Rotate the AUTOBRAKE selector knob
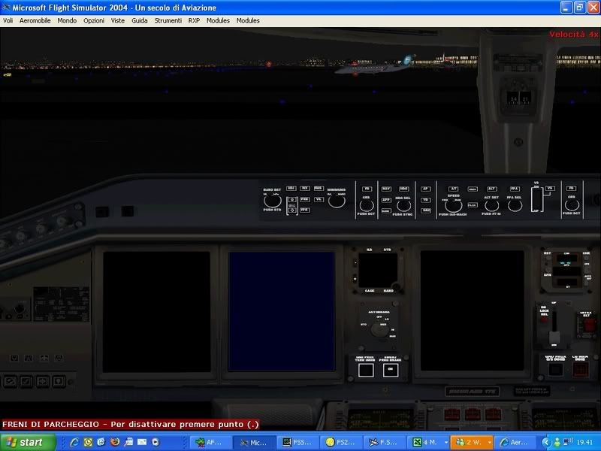601x451 pixels. click(x=379, y=329)
